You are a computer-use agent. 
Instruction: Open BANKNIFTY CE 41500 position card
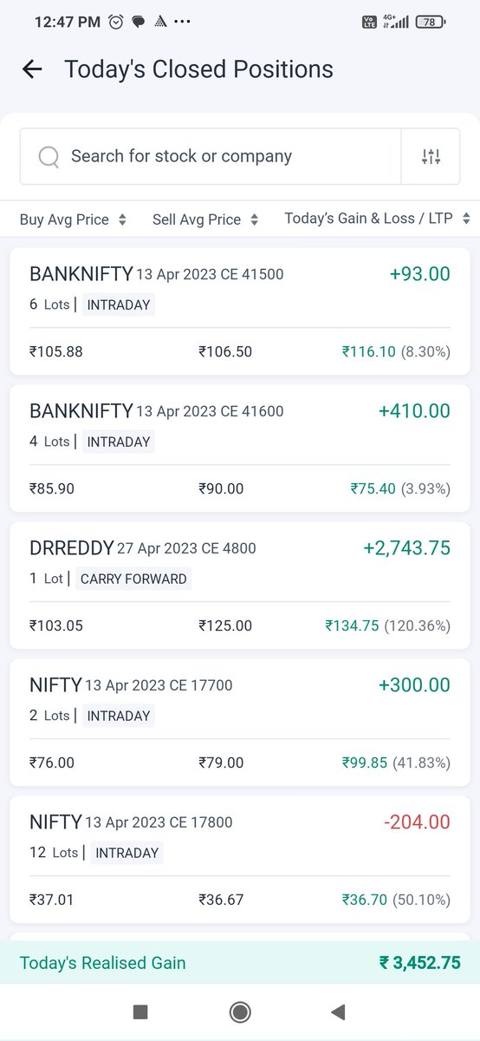(x=240, y=312)
